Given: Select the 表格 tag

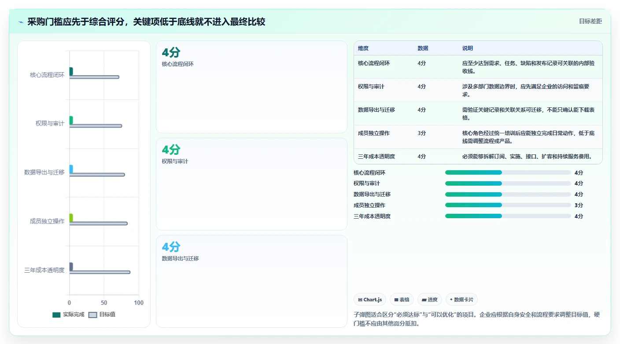Looking at the screenshot, I should [402, 300].
